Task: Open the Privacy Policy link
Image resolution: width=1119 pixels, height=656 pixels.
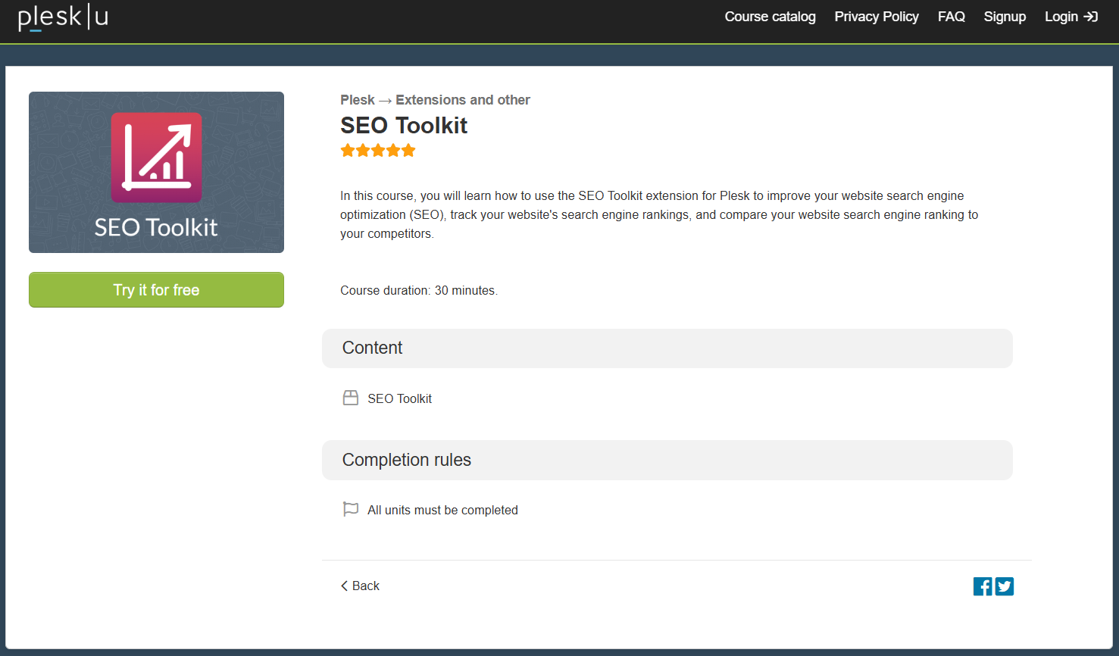Action: click(x=877, y=17)
